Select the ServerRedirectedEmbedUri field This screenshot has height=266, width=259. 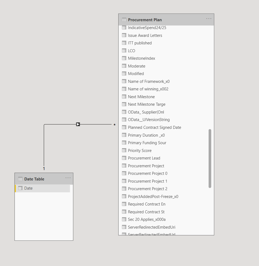click(x=151, y=227)
